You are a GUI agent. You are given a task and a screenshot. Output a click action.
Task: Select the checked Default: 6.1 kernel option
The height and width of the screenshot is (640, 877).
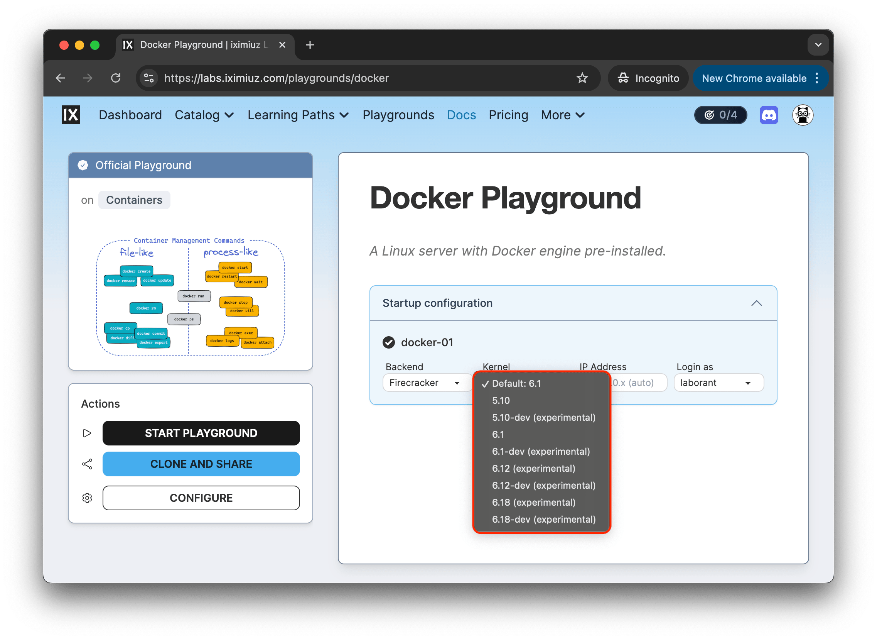coord(516,384)
